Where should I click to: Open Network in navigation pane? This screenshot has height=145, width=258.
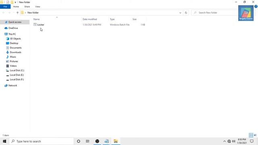point(12,85)
